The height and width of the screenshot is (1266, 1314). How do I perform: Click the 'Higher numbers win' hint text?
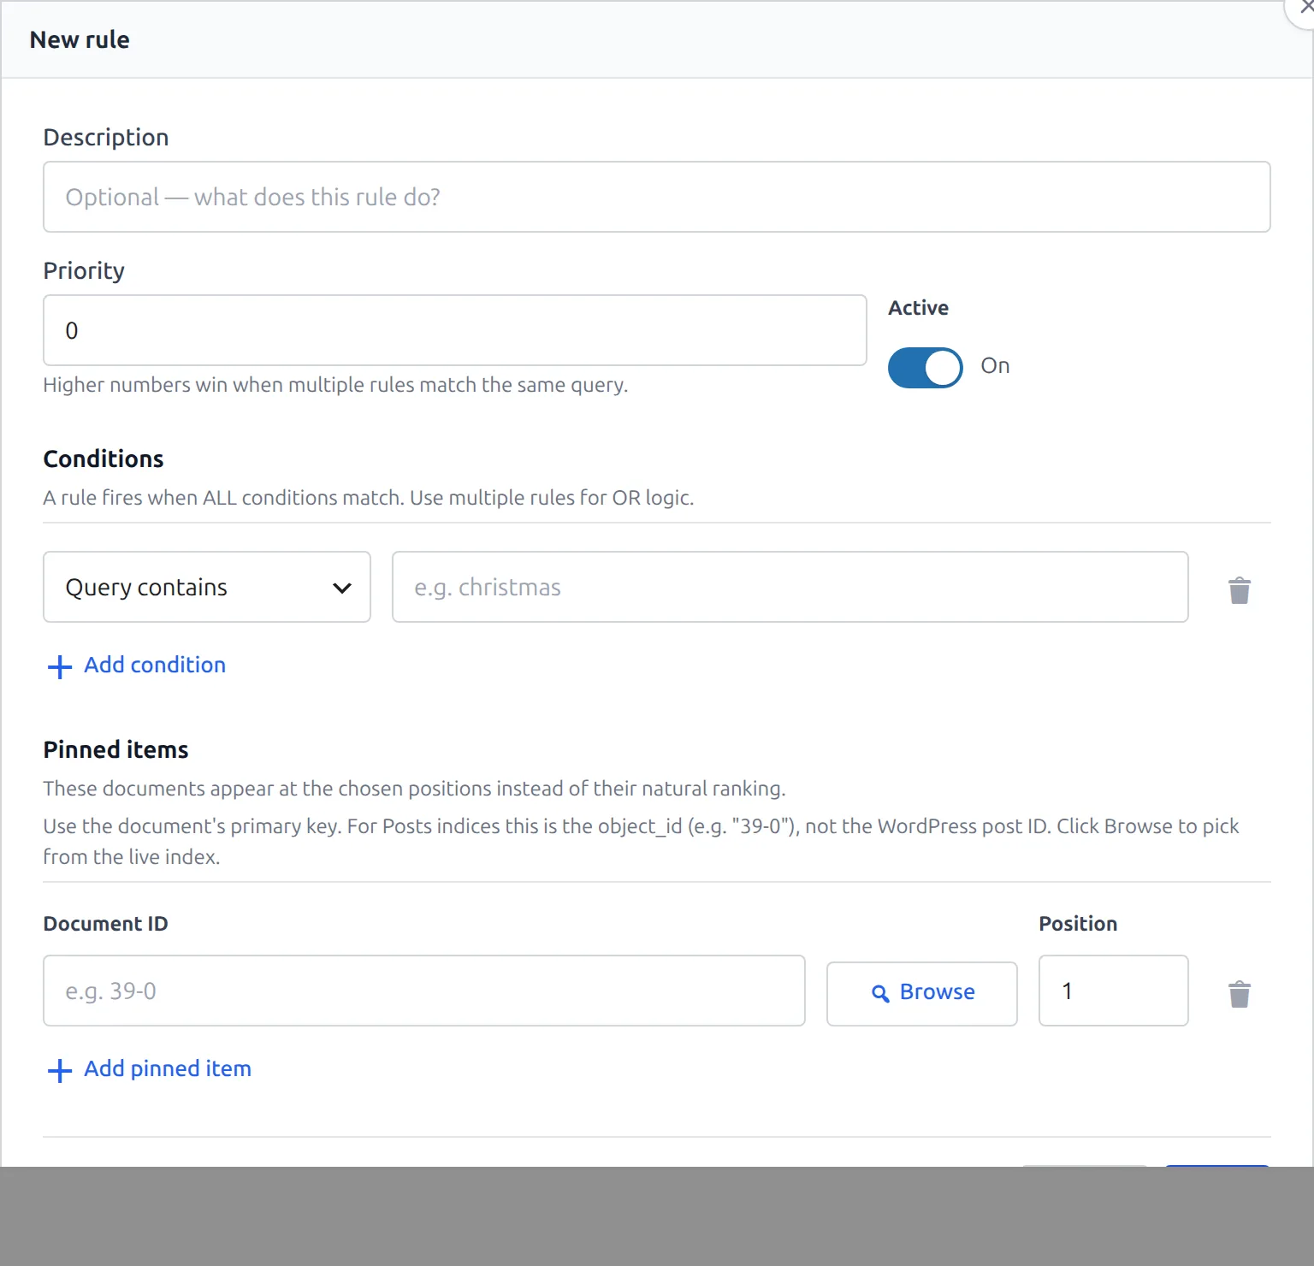click(335, 385)
